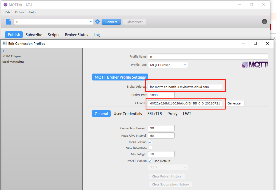Click the Client ID field
Screen dimensions: 276x190
(x=185, y=103)
